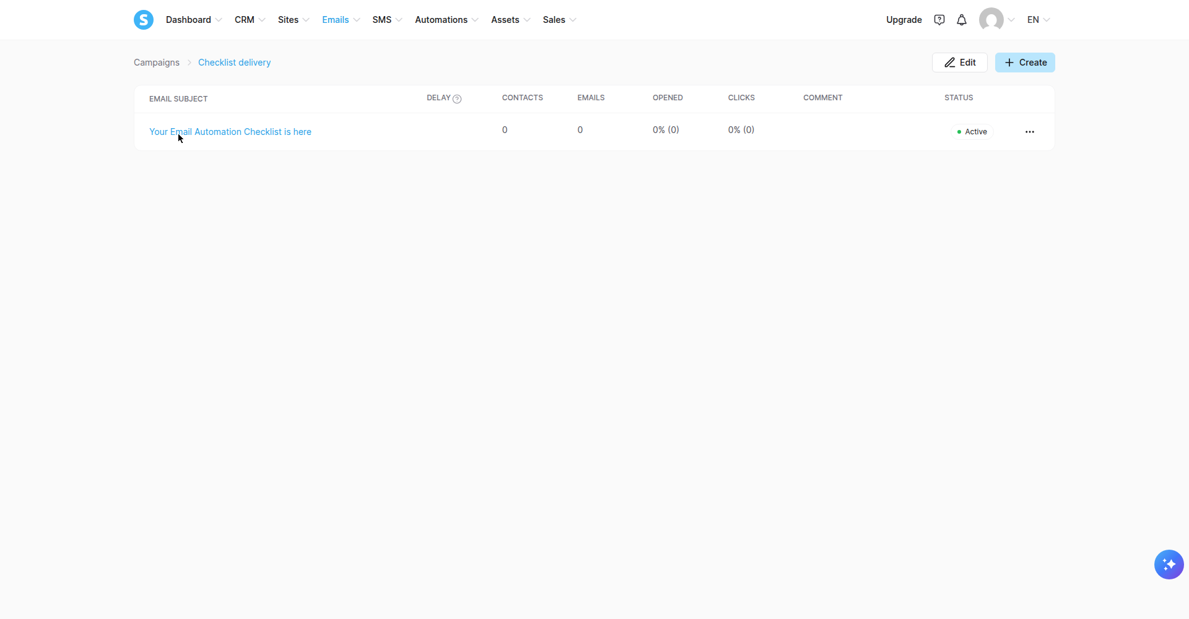Viewport: 1189px width, 619px height.
Task: Click the CLICKS column header
Action: [741, 98]
